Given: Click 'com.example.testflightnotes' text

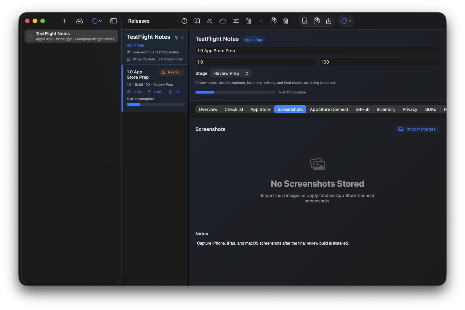Looking at the screenshot, I should (x=156, y=52).
